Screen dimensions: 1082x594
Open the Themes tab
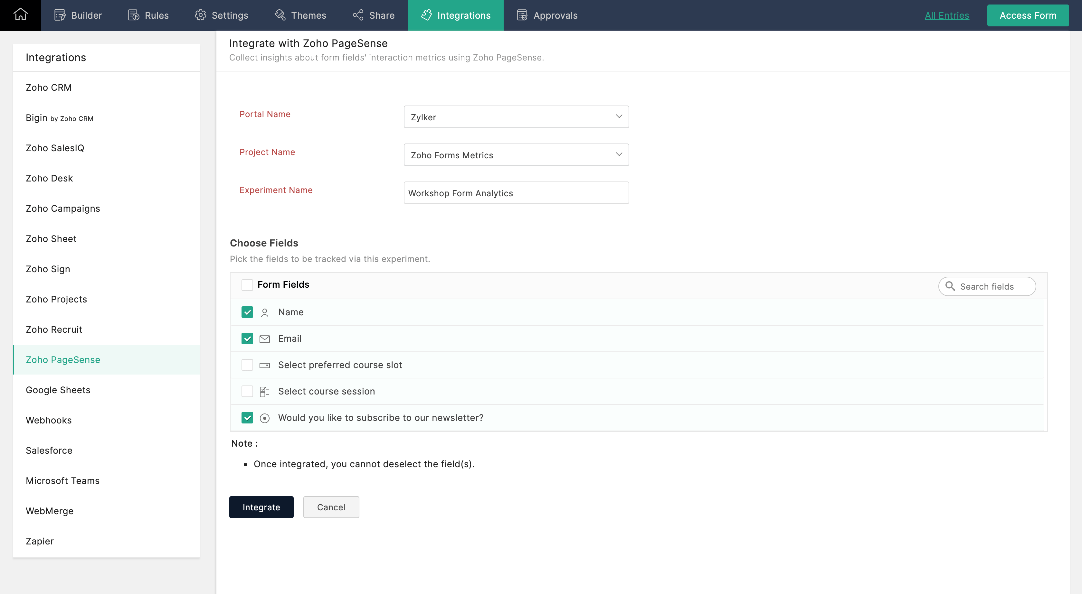pos(300,15)
